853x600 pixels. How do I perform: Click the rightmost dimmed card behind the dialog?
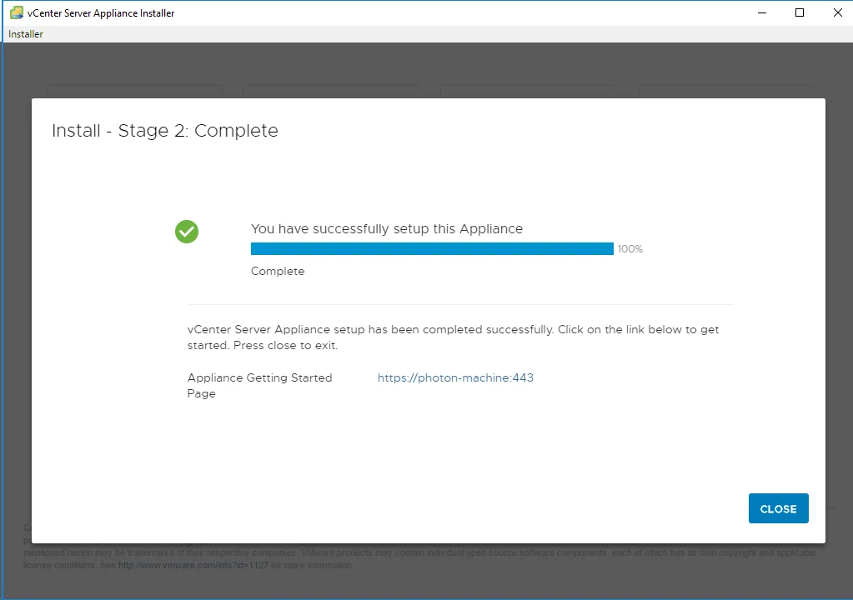725,92
